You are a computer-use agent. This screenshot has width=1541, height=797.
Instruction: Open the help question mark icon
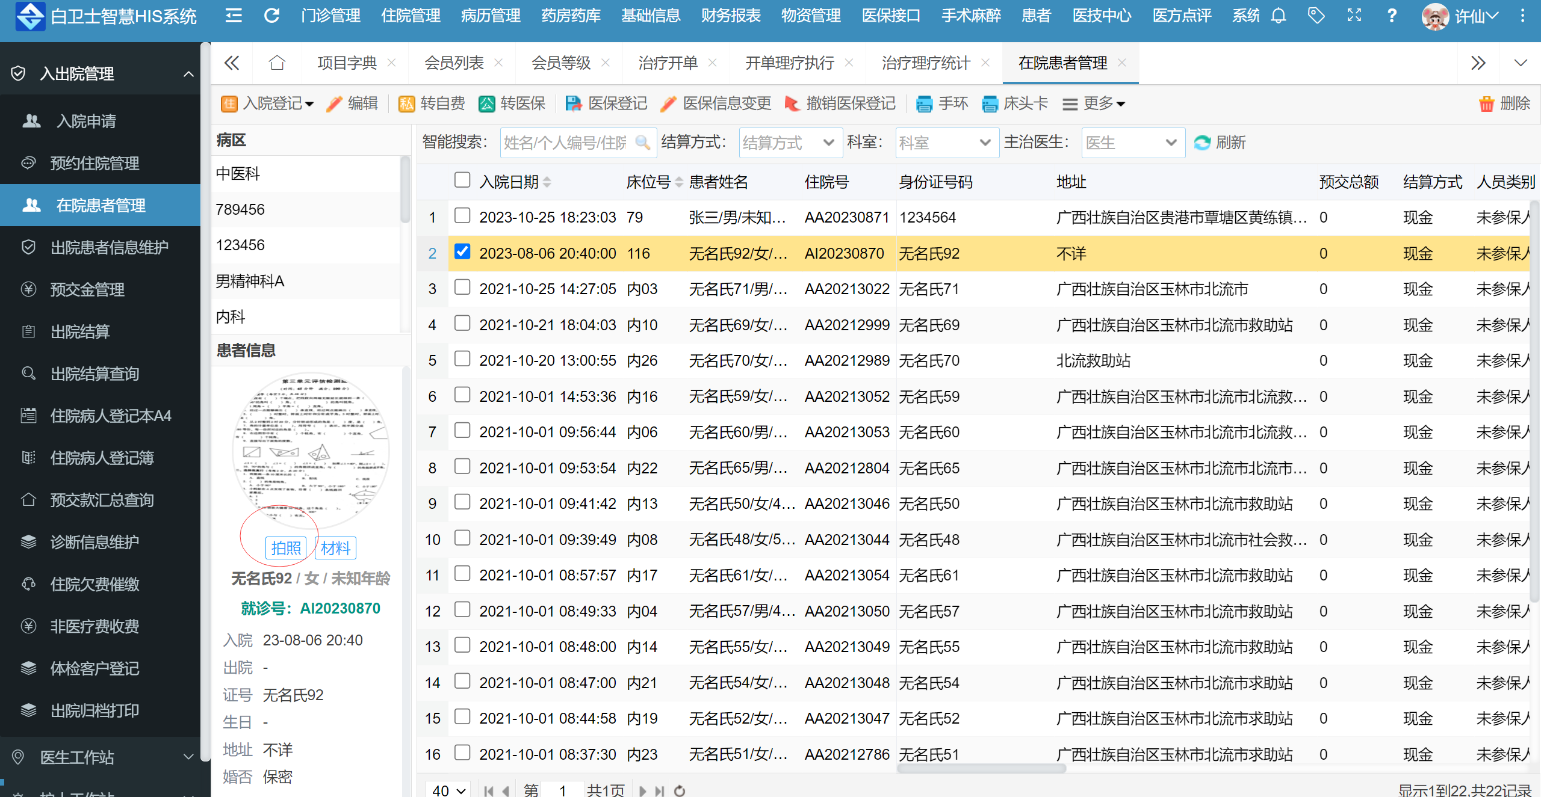[1392, 16]
